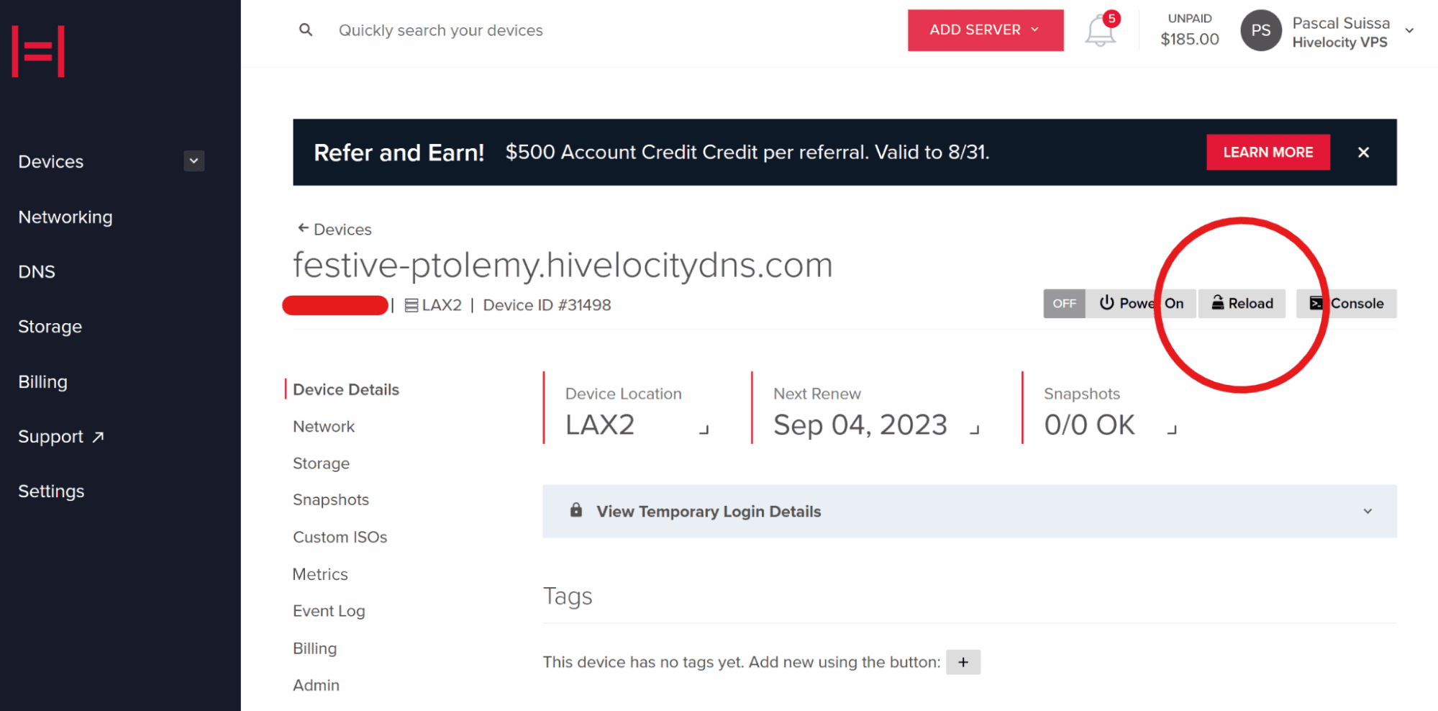Click the plus button to add tag
Viewport: 1438px width, 711px height.
coord(963,662)
